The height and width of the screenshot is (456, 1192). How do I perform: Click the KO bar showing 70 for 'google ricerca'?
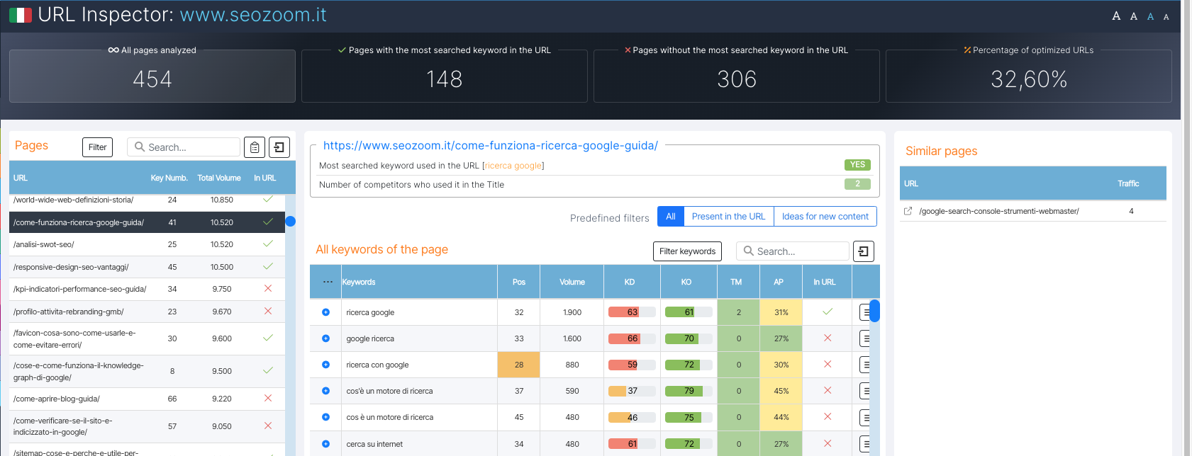pyautogui.click(x=689, y=338)
